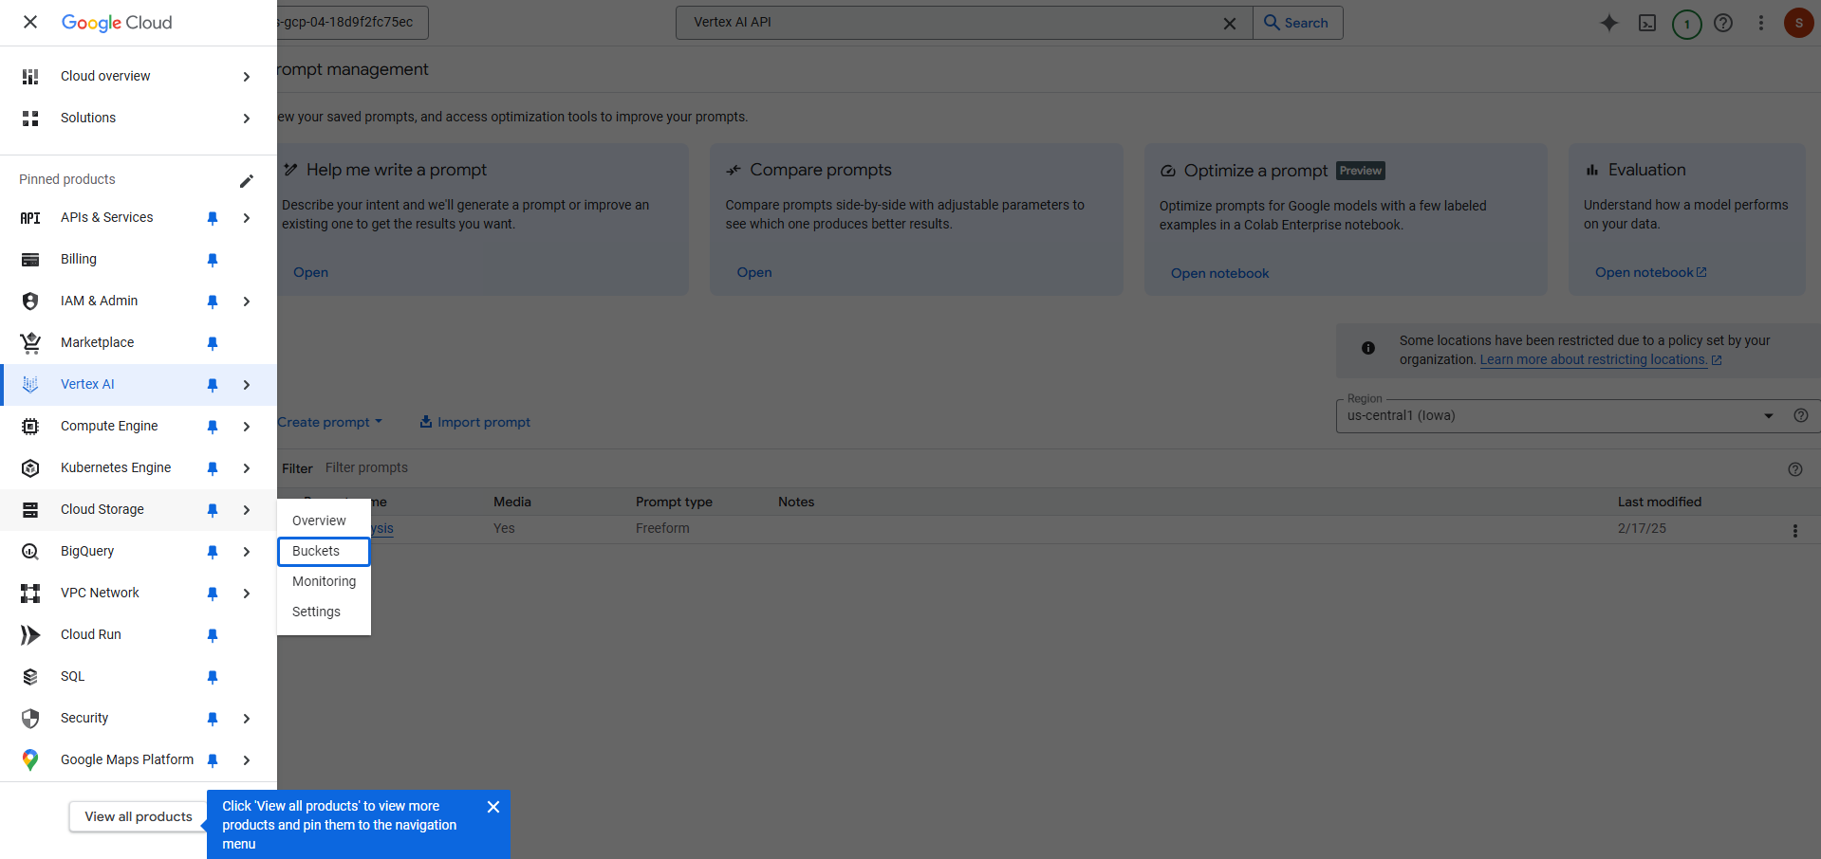Image resolution: width=1821 pixels, height=859 pixels.
Task: Unpin Marketplace from navigation
Action: [x=213, y=343]
